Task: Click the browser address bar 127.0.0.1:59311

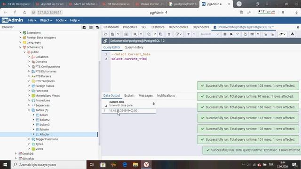Action: coord(49,13)
